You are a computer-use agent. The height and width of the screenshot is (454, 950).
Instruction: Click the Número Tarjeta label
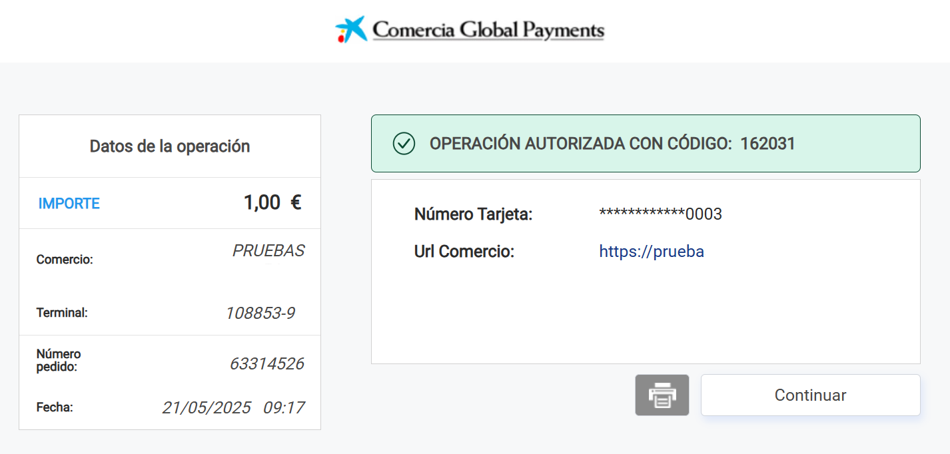[473, 214]
